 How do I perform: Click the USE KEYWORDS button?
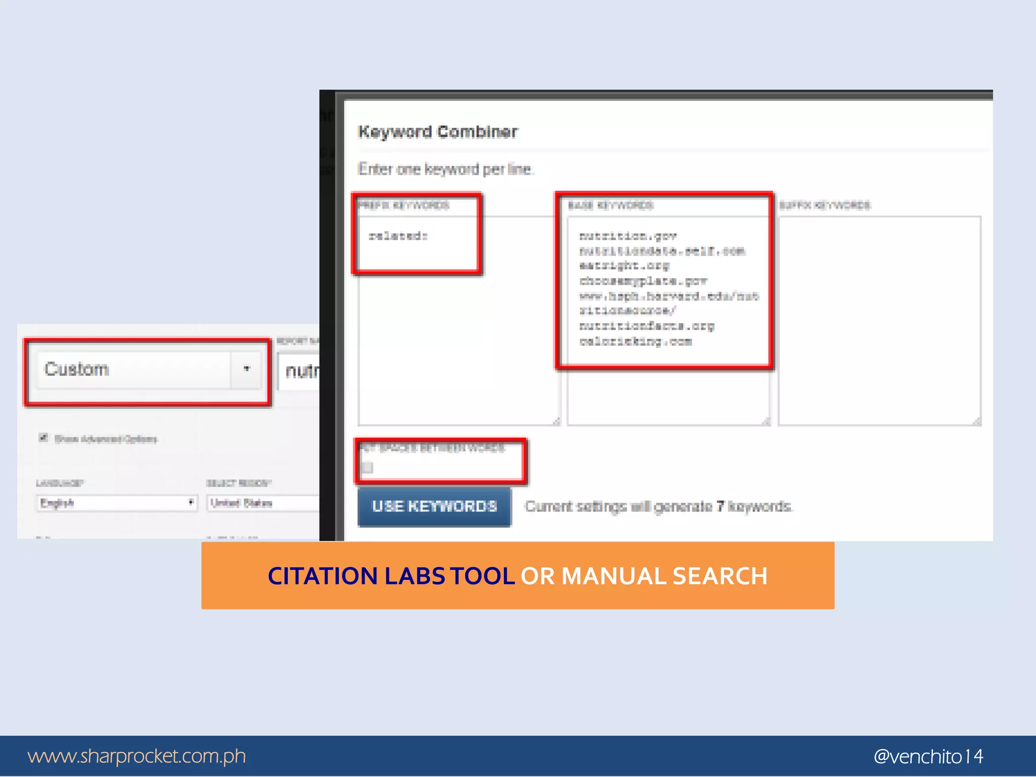click(435, 506)
